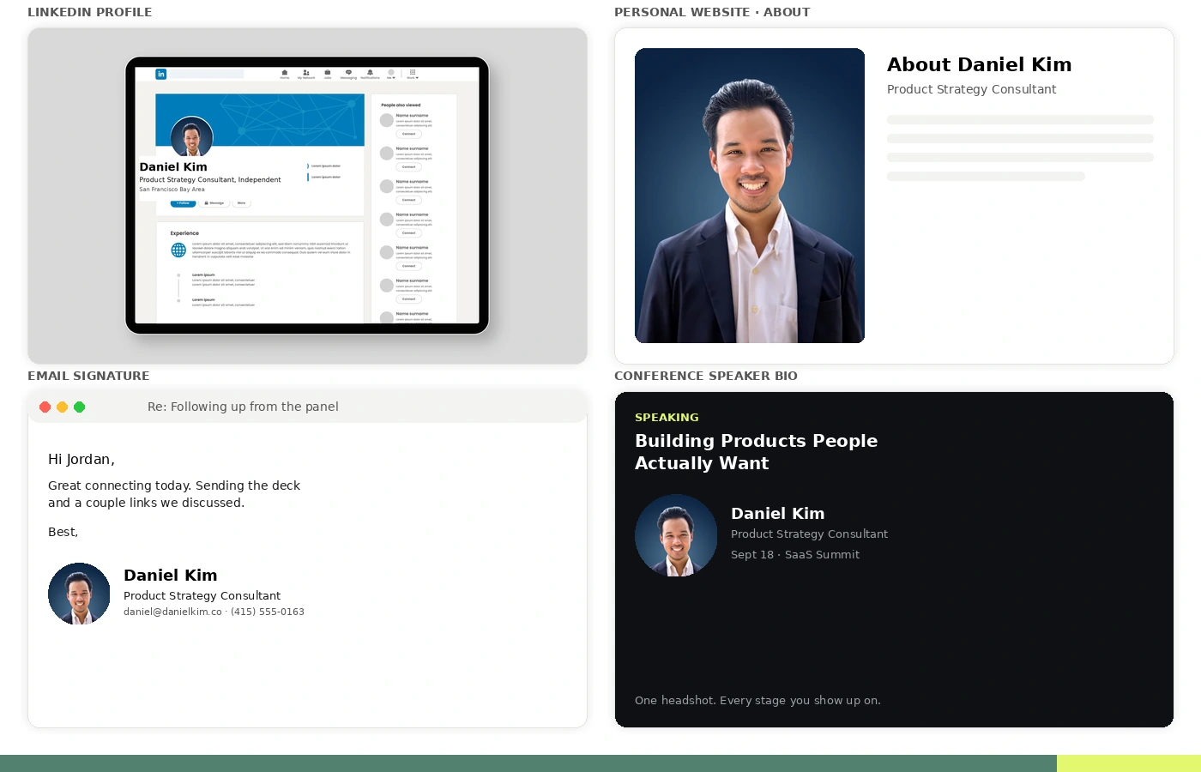
Task: Click 'Product Strategy Consultant, Independent' headline
Action: pos(210,180)
